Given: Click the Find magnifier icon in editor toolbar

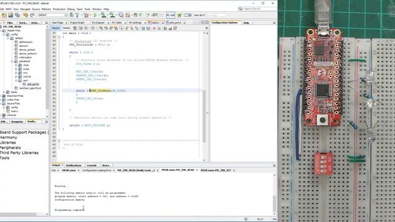Looking at the screenshot, I should tap(101, 28).
